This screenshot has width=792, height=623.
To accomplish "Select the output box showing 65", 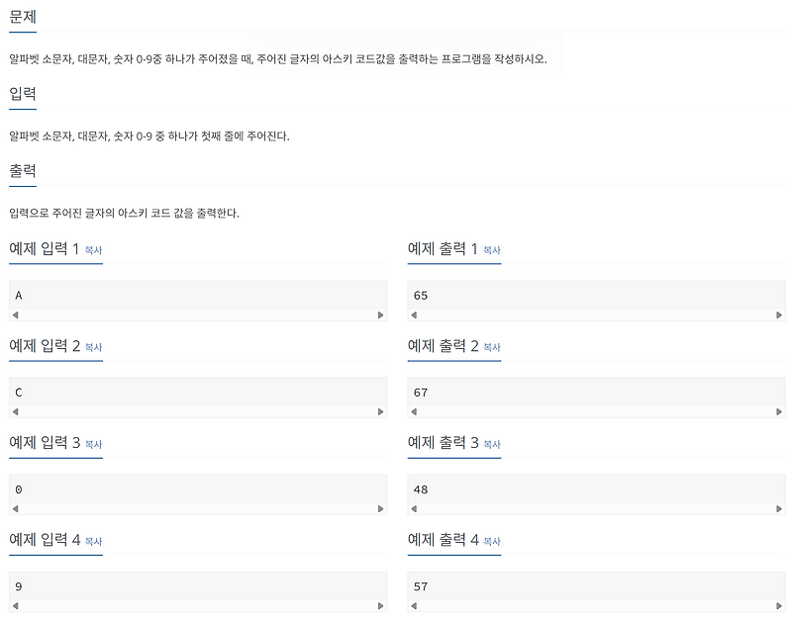I will pos(594,294).
